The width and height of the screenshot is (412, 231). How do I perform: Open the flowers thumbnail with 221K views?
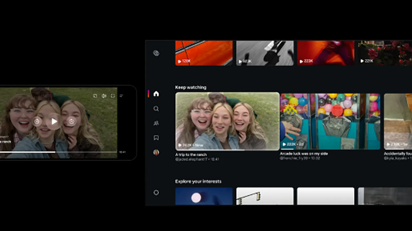point(385,53)
